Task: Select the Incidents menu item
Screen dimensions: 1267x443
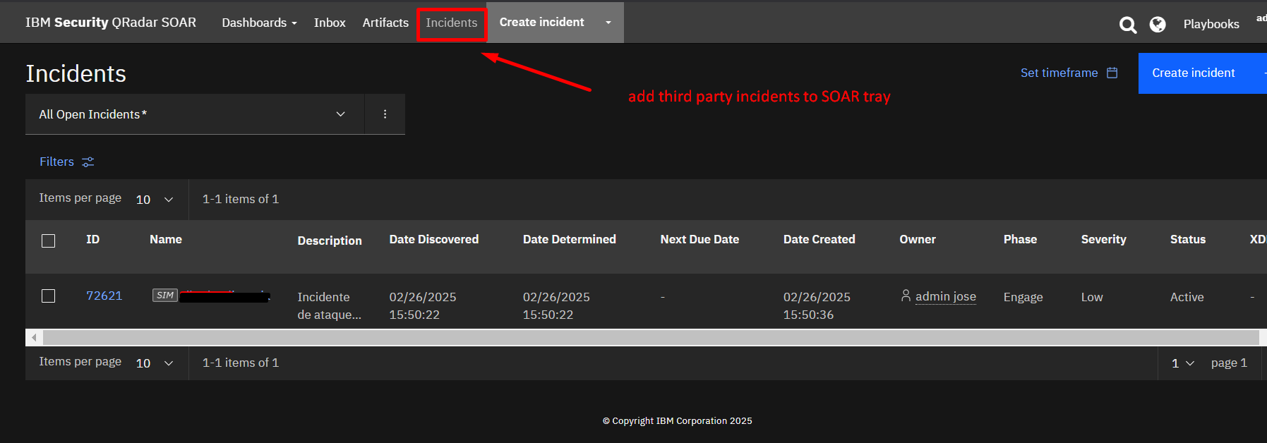Action: point(452,23)
